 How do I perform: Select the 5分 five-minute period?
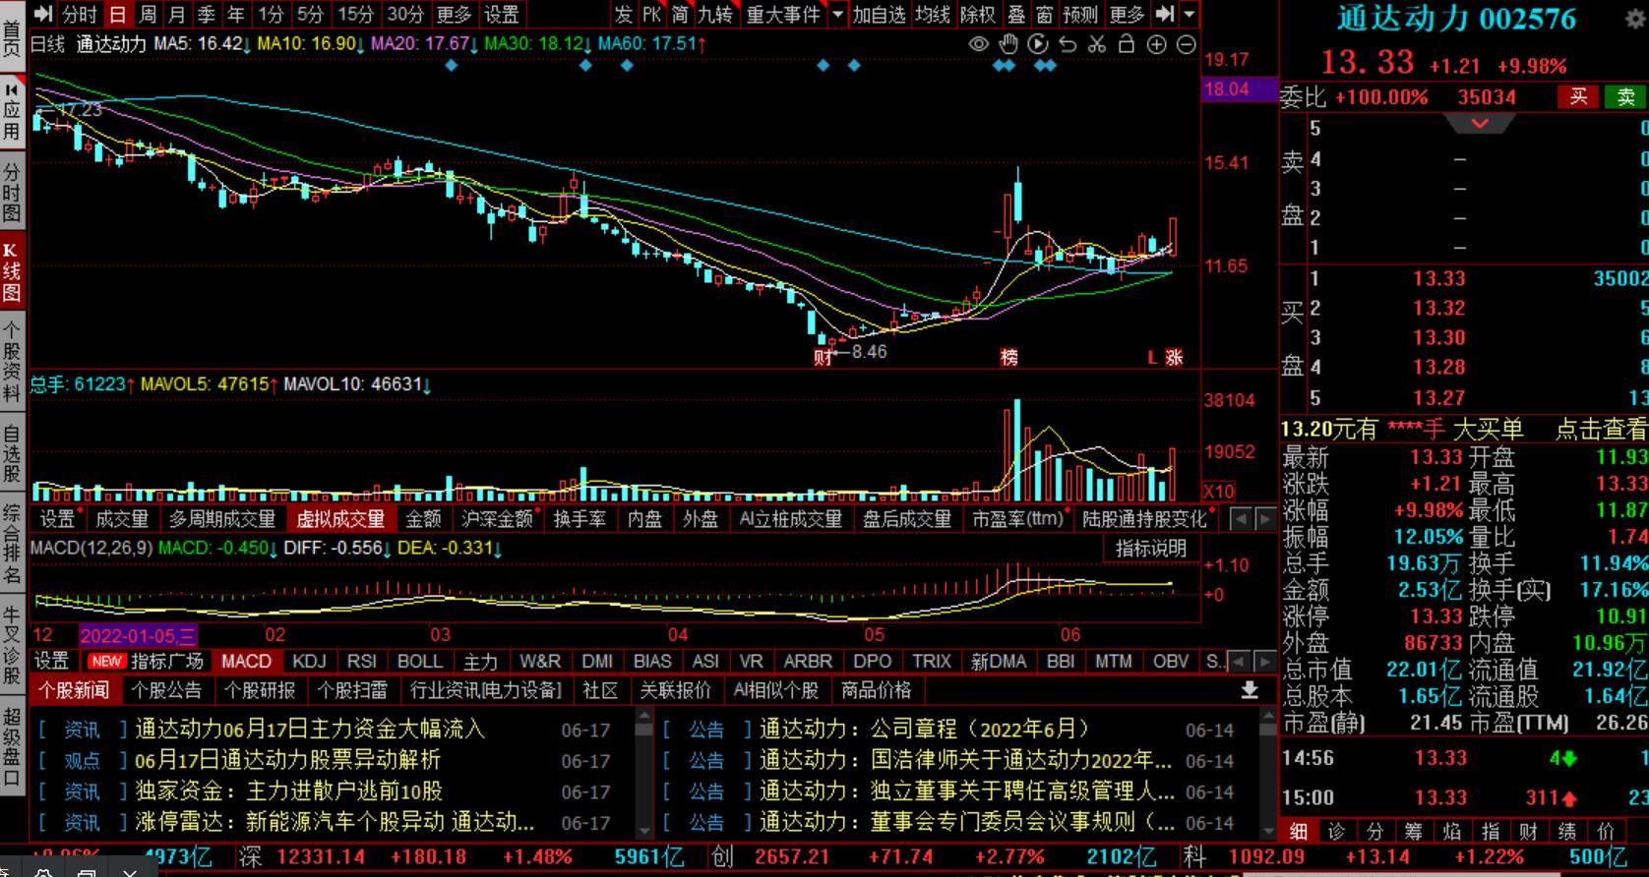coord(309,14)
